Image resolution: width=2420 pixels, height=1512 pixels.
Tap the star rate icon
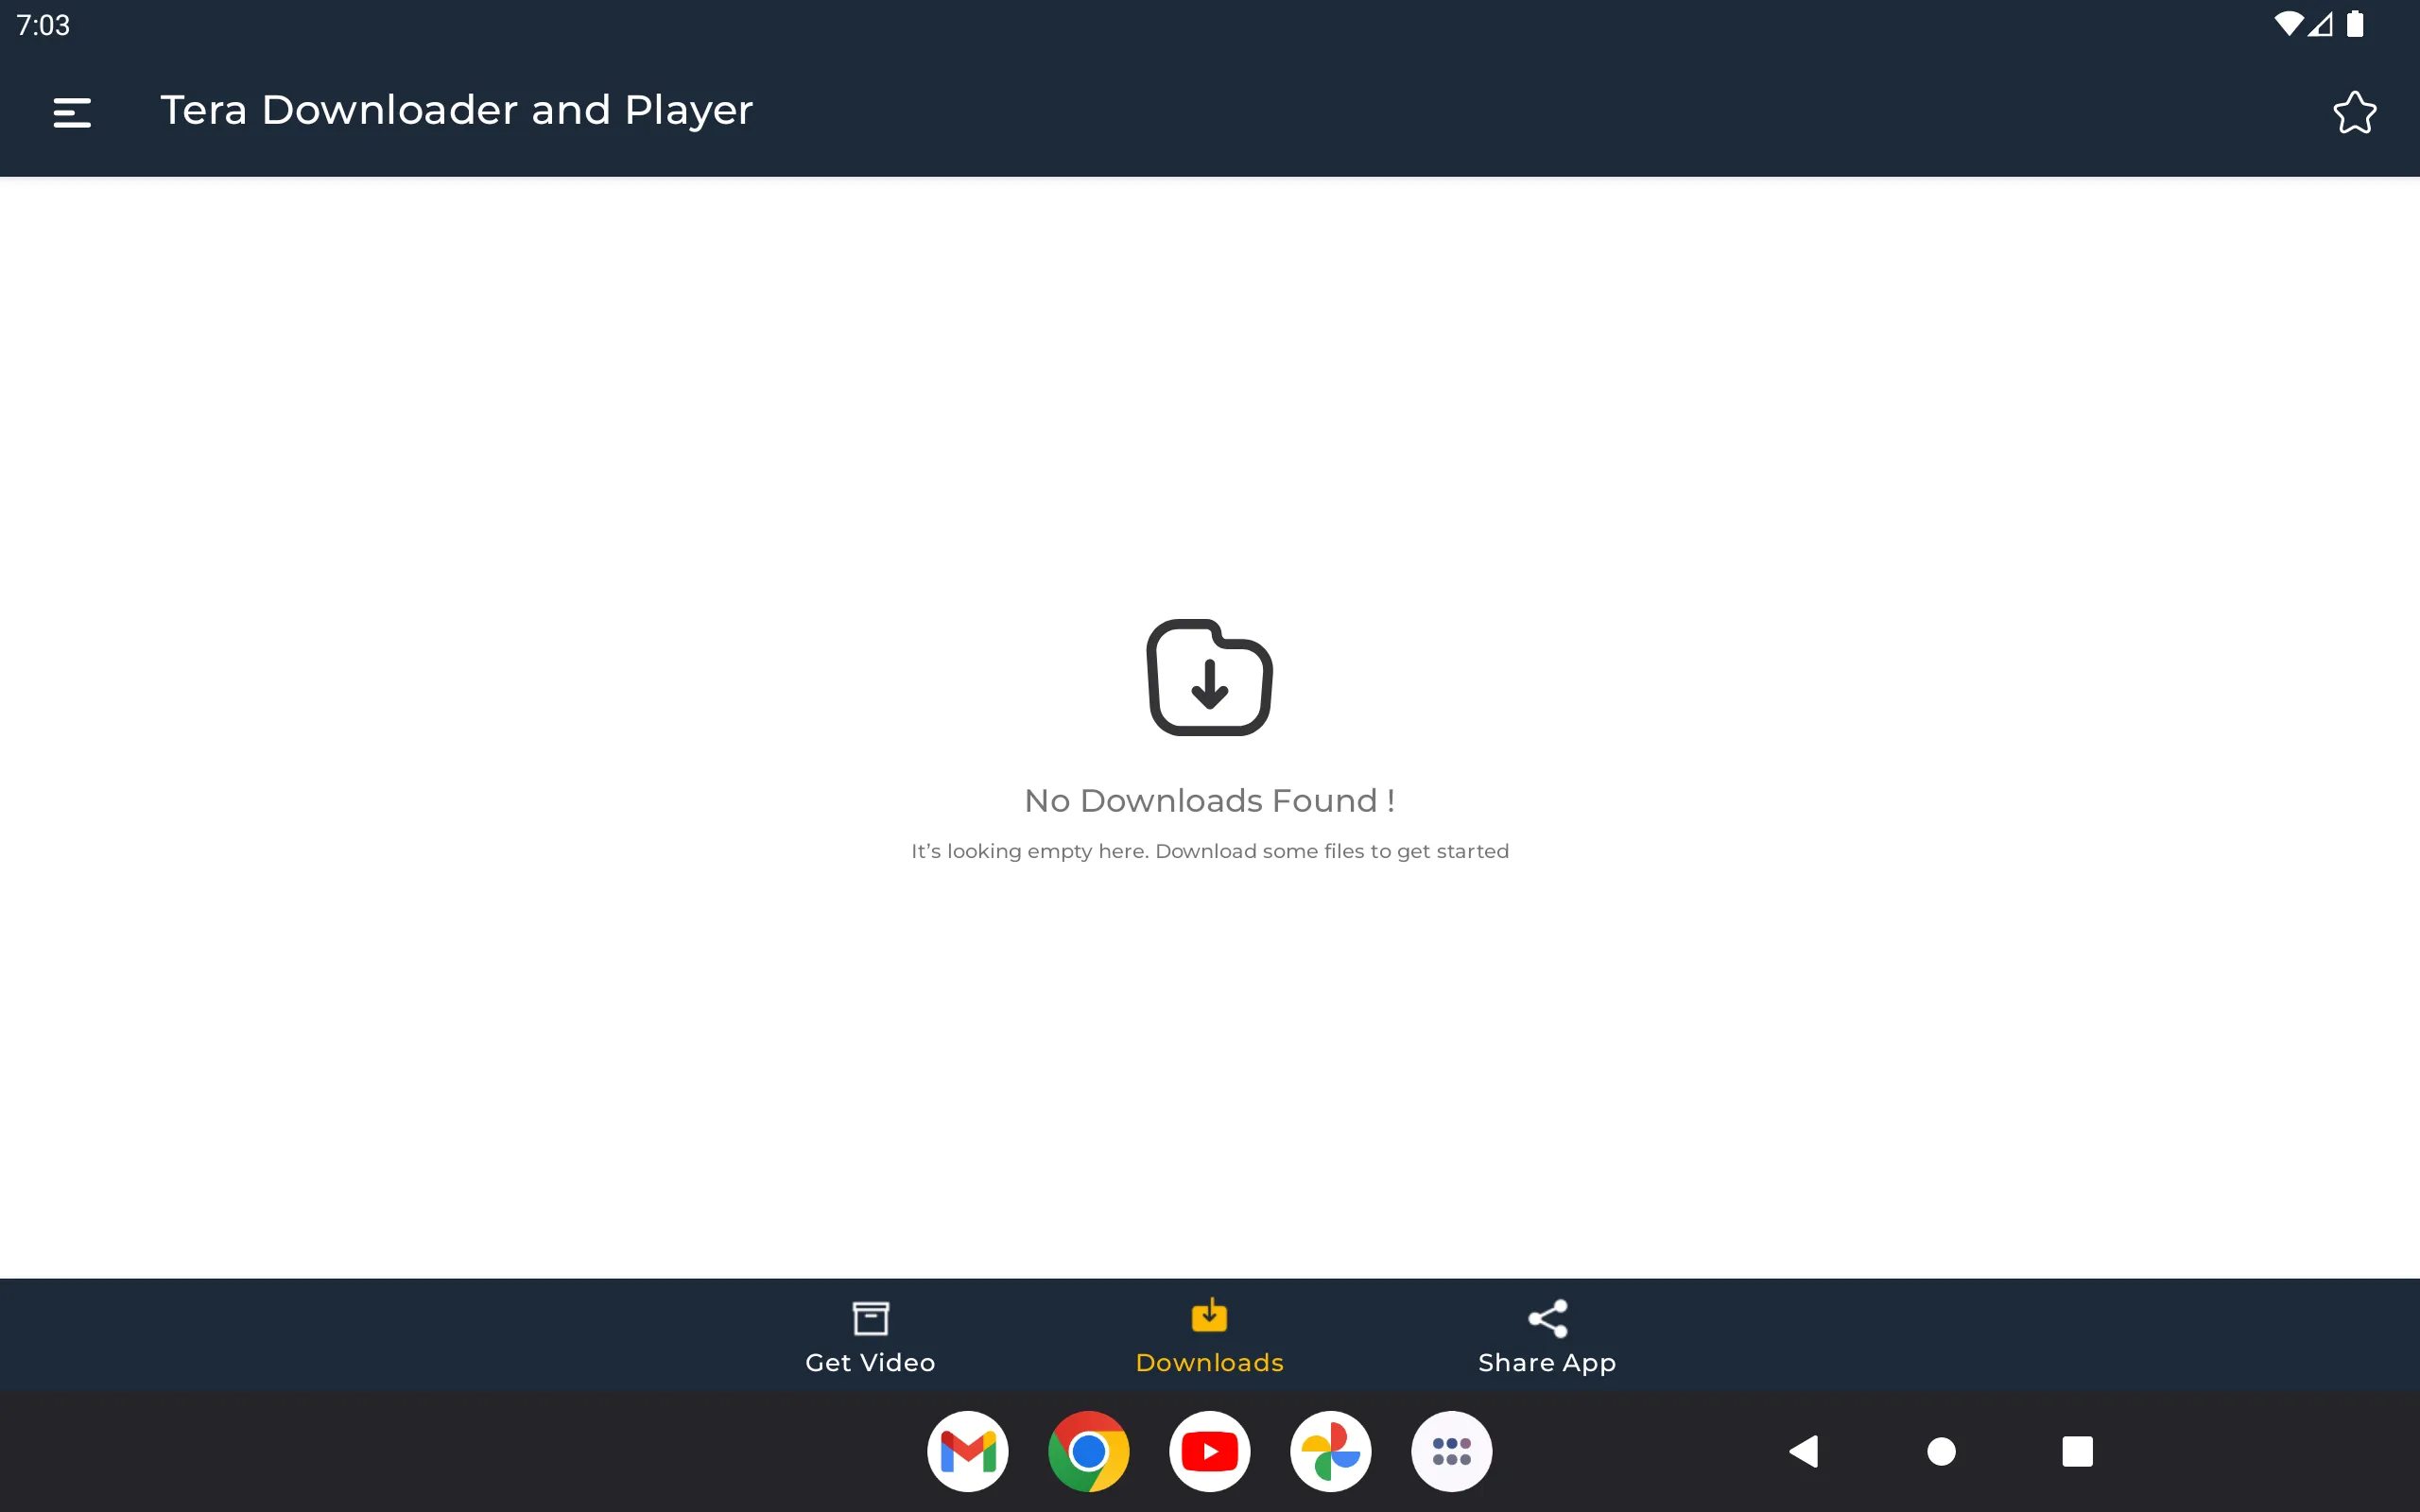point(2354,112)
